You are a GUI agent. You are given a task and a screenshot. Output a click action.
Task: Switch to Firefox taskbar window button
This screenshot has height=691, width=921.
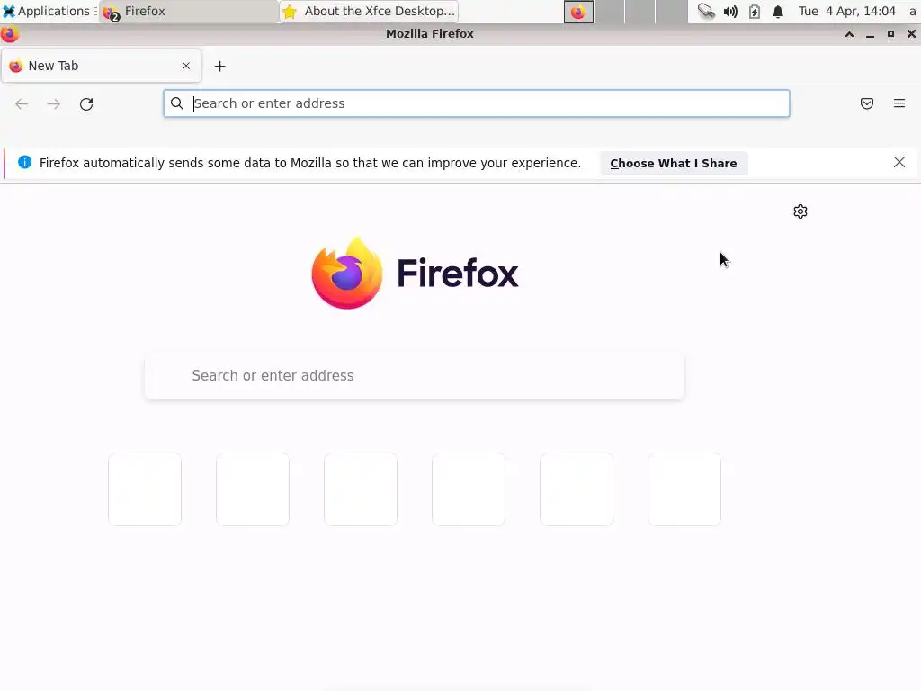coord(189,11)
